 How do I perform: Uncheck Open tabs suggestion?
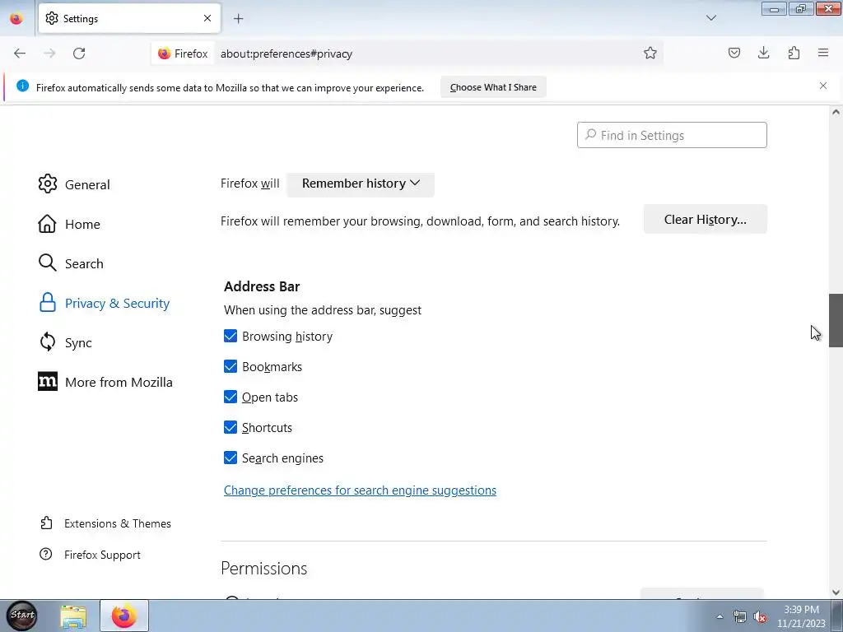[231, 397]
